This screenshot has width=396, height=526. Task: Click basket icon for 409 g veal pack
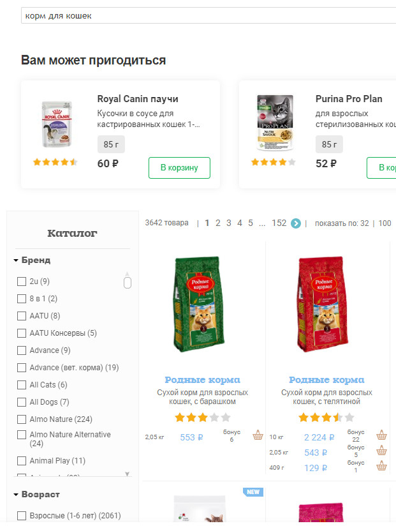pyautogui.click(x=381, y=467)
